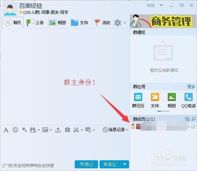Click the group owner member avatar icon
Image resolution: width=197 pixels, height=171 pixels.
click(133, 126)
